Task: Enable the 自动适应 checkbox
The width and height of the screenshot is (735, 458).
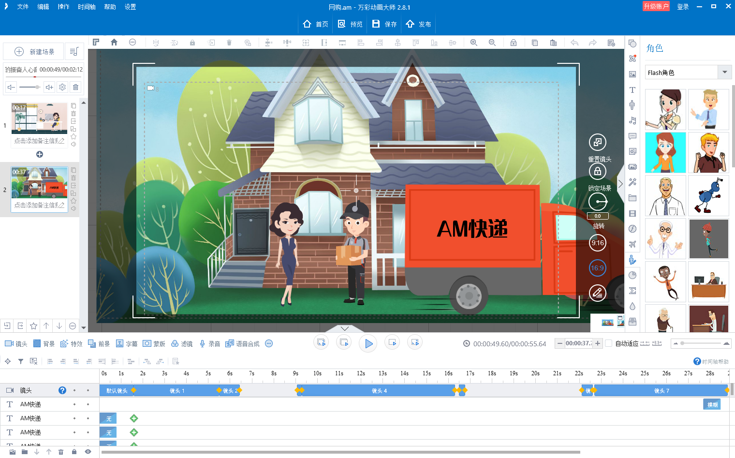Action: (x=609, y=343)
